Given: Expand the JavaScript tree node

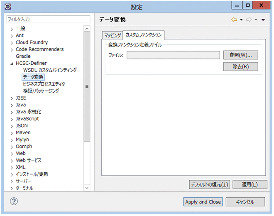Looking at the screenshot, I should (12, 119).
